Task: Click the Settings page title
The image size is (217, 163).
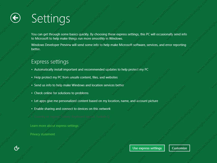Action: [51, 19]
